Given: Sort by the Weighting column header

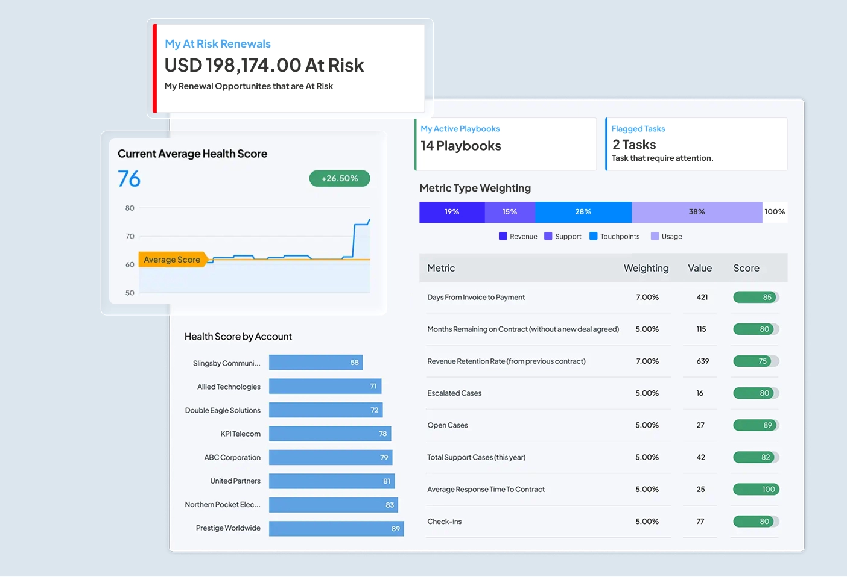Looking at the screenshot, I should [646, 268].
